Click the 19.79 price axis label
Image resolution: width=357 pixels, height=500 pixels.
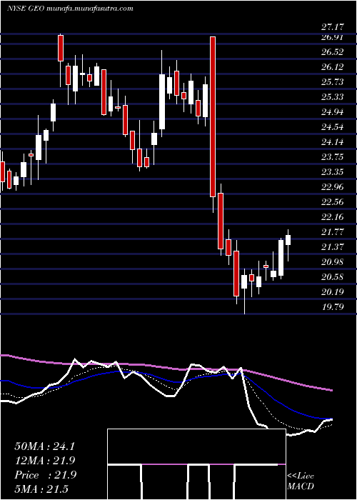click(x=332, y=307)
